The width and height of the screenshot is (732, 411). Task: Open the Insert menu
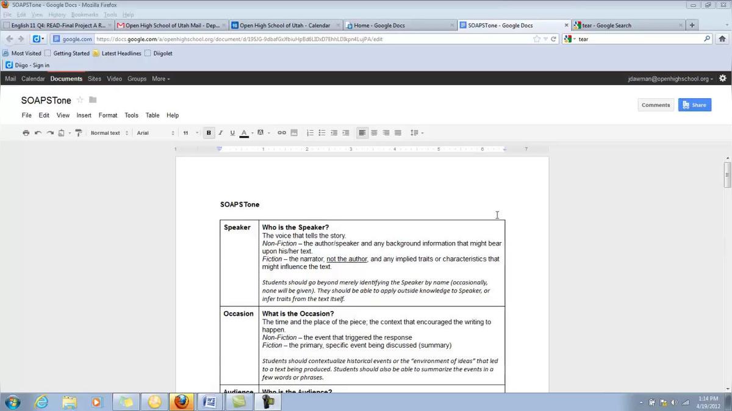point(84,115)
